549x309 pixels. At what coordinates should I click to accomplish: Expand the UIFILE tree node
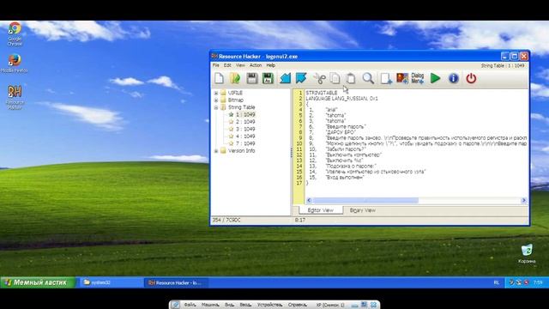click(x=216, y=93)
